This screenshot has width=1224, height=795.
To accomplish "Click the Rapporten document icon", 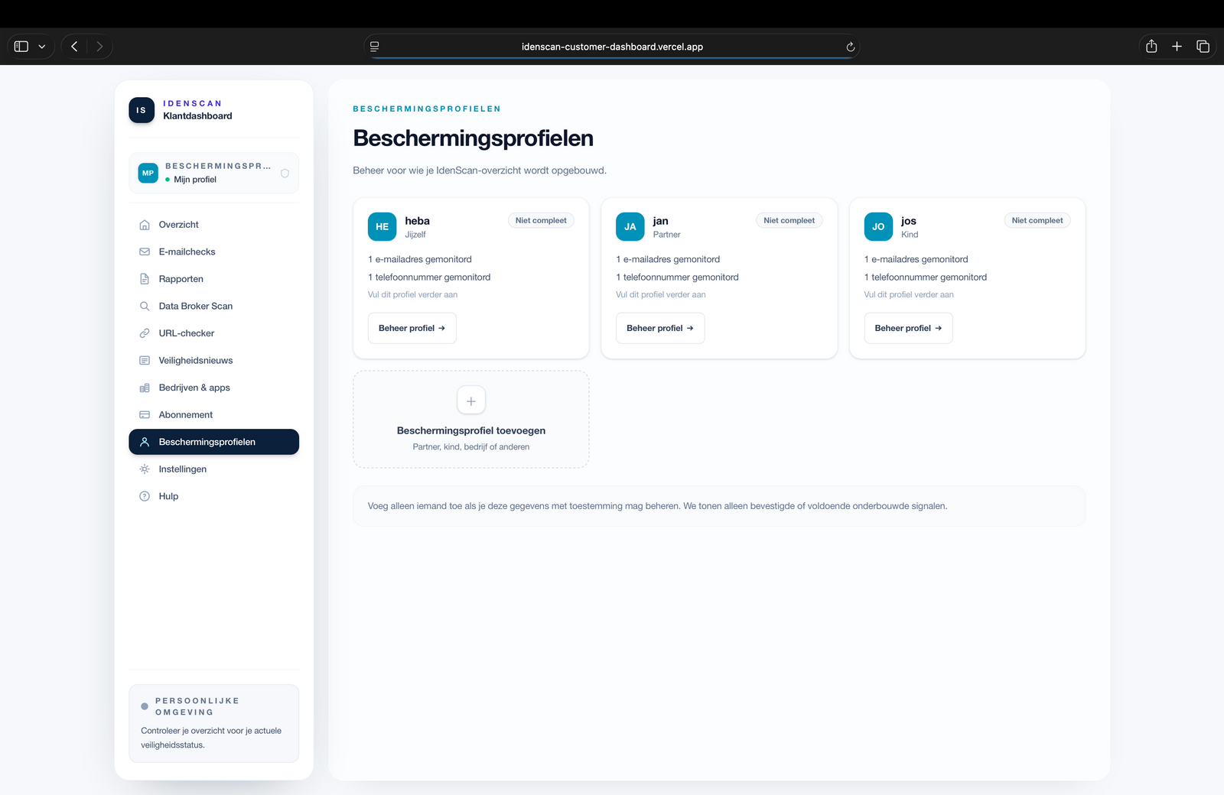I will (145, 279).
